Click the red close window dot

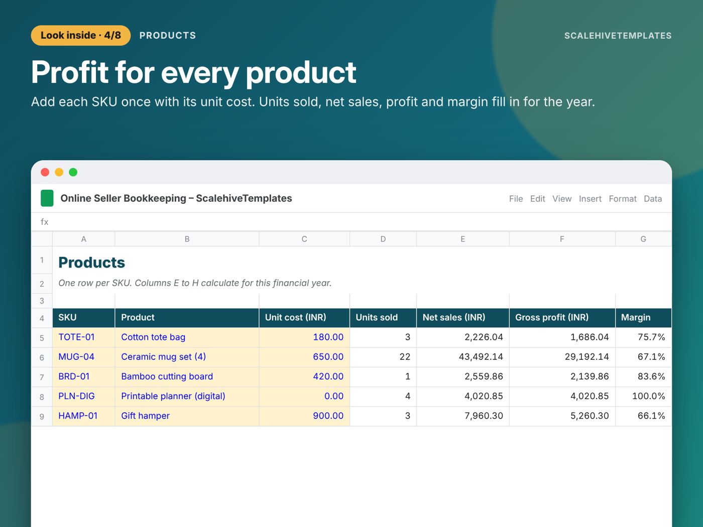point(45,172)
